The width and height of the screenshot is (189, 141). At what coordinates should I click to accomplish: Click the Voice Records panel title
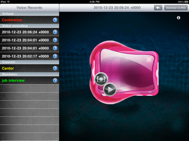coord(30,8)
